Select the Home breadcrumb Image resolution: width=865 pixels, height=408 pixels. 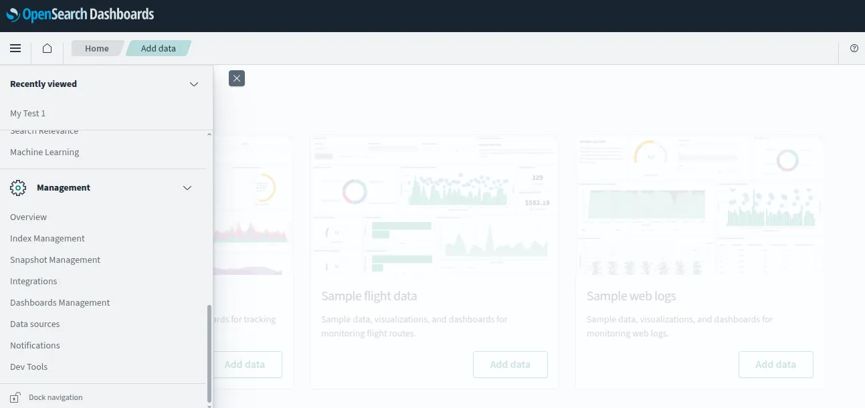(97, 48)
